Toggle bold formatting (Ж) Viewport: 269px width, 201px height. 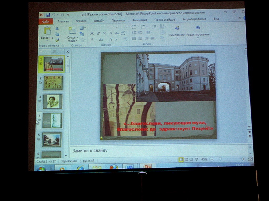92,33
